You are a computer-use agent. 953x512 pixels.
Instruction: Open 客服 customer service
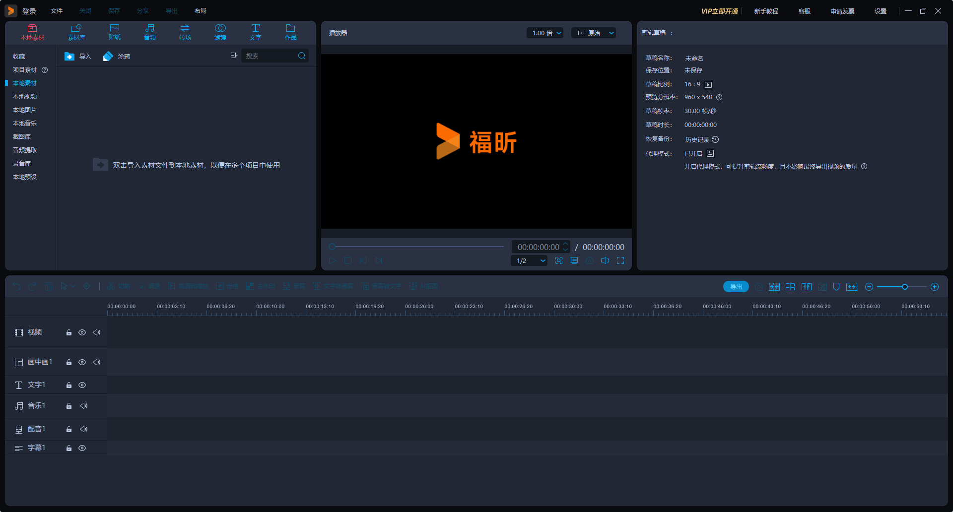(805, 11)
